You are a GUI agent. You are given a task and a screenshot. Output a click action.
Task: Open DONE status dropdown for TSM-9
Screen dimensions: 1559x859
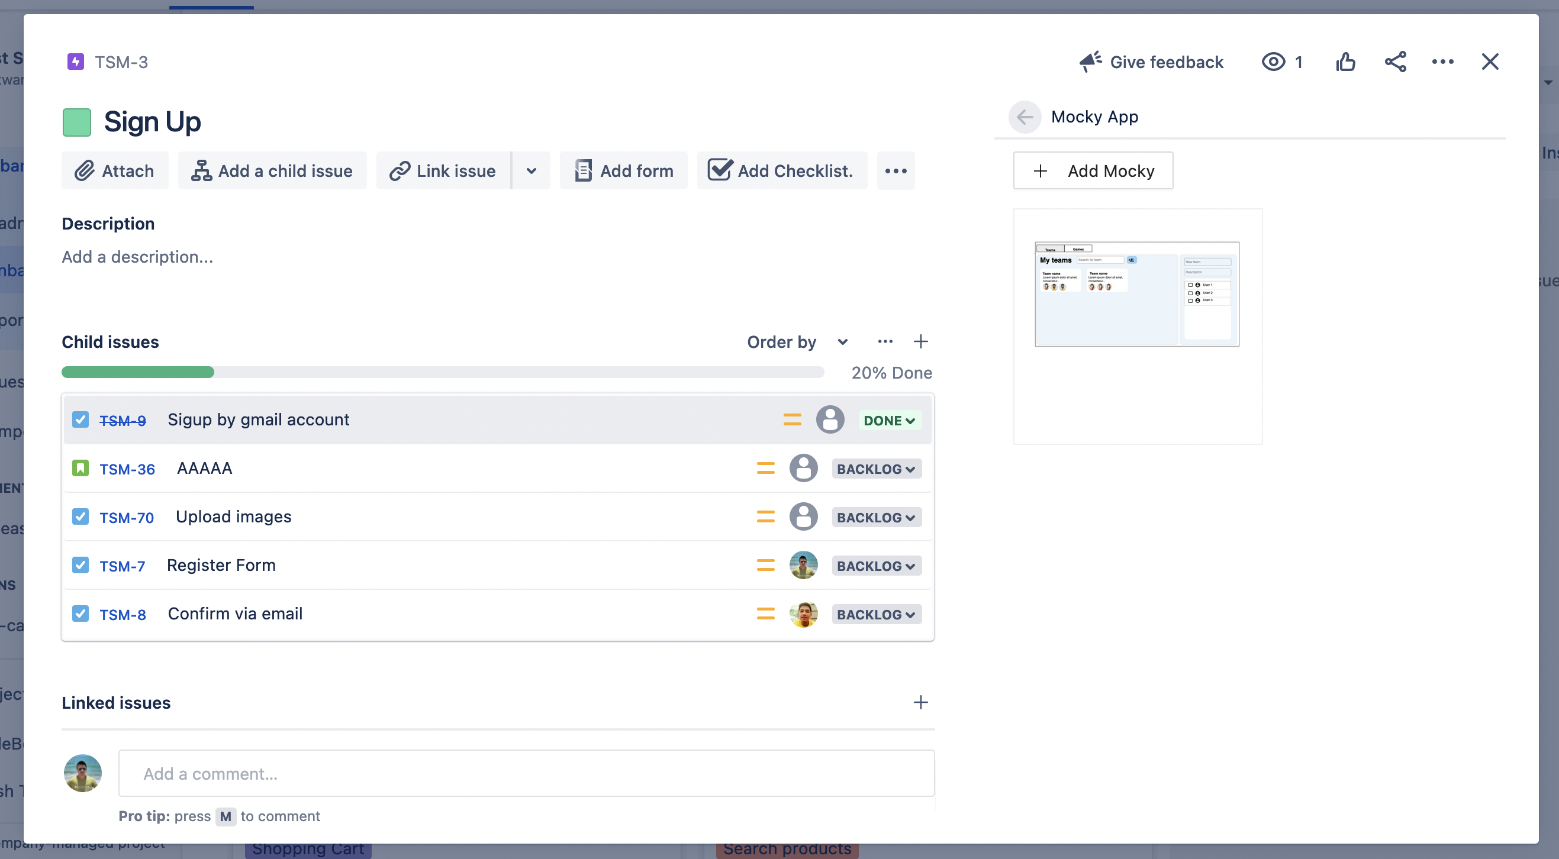coord(889,421)
